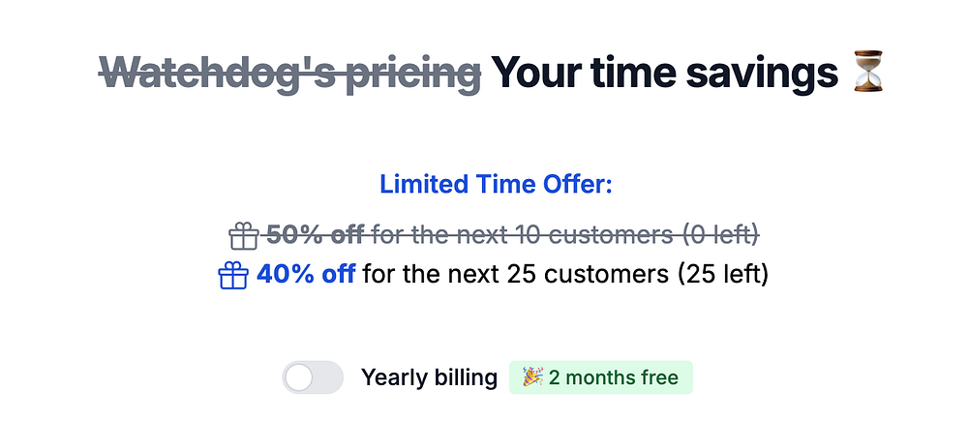Click the white knob of the billing toggle
Screen dimensions: 968x421
pyautogui.click(x=300, y=377)
